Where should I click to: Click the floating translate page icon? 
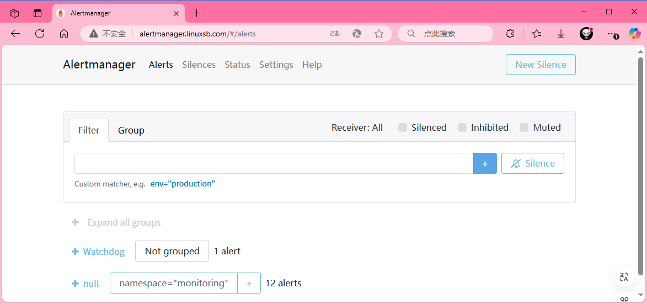624,277
